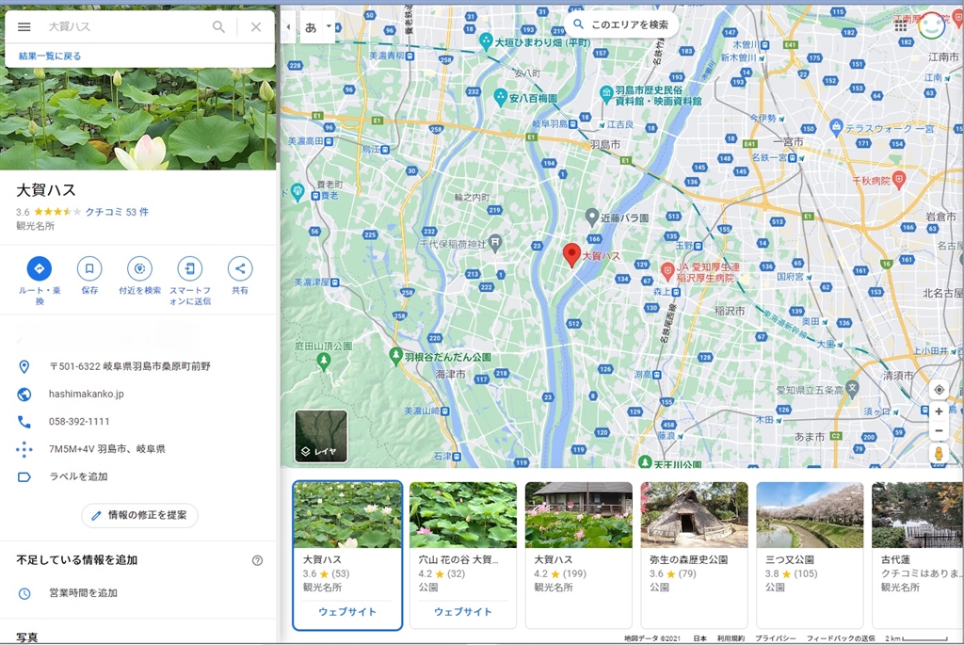The width and height of the screenshot is (964, 645).
Task: Open ルート・乗換 directions icon
Action: point(40,268)
